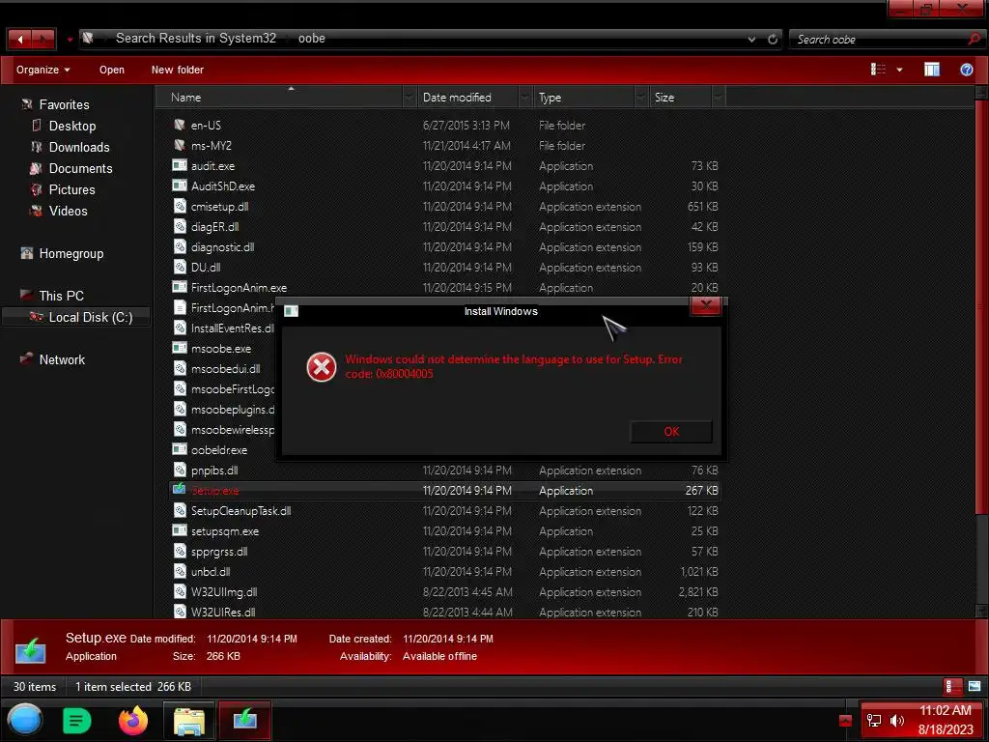This screenshot has height=742, width=989.
Task: Sort by the Type column header
Action: click(583, 98)
